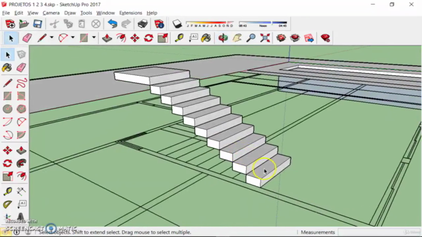Screen dimensions: 422x237
Task: Copy selection using the Copy icon
Action: click(68, 24)
